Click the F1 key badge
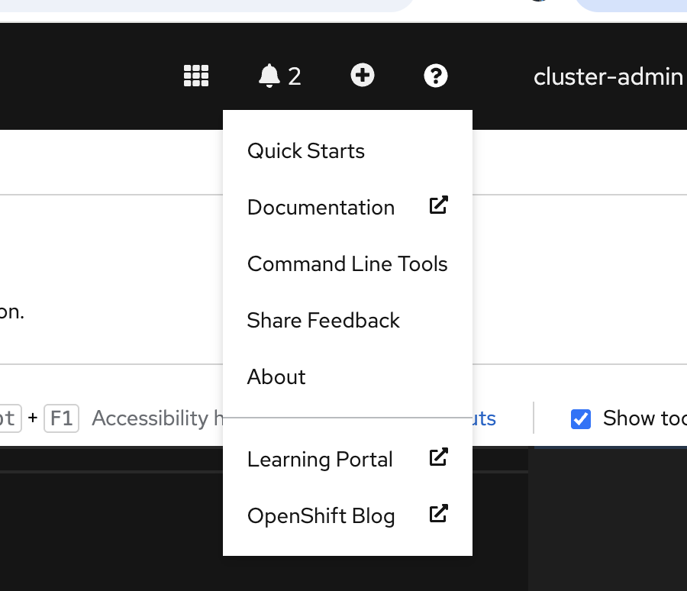687x591 pixels. [x=61, y=418]
